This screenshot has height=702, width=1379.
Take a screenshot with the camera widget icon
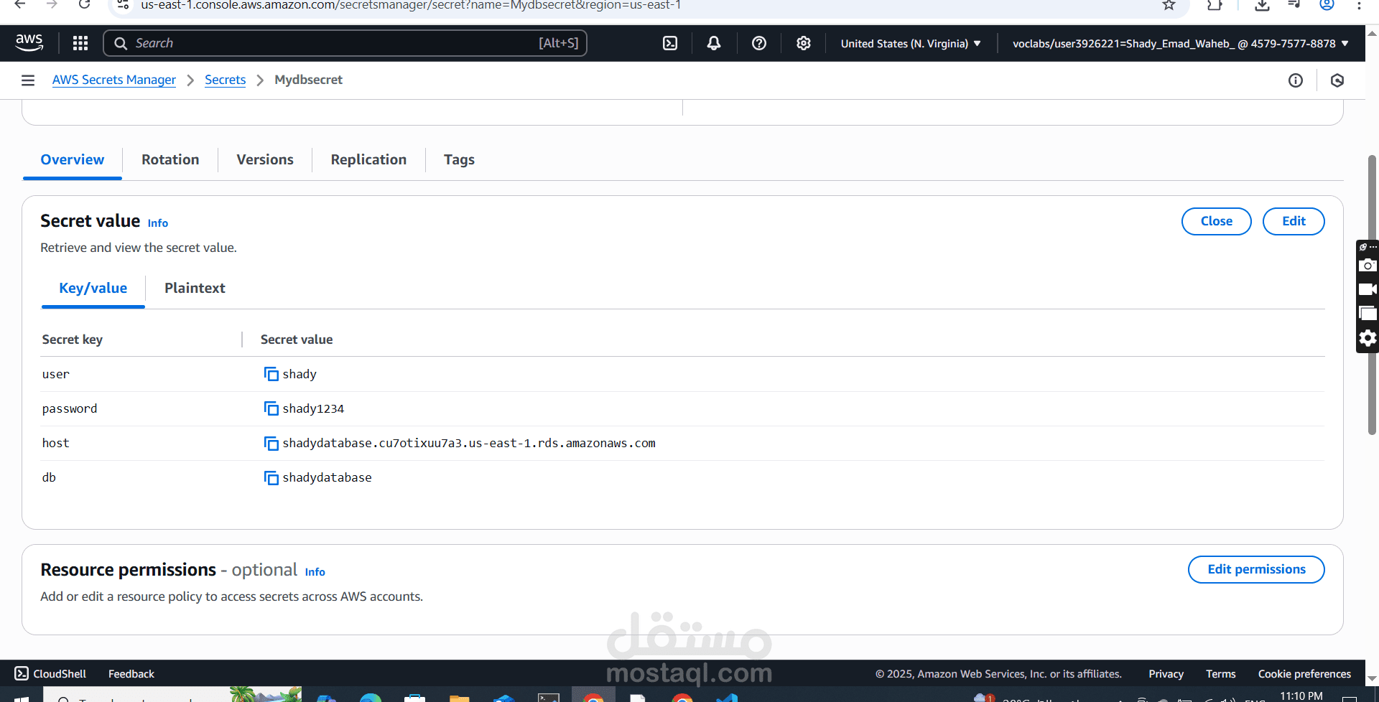click(x=1368, y=265)
